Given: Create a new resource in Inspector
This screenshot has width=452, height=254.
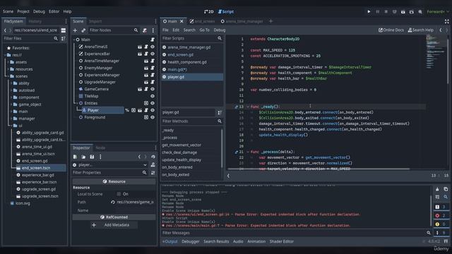Looking at the screenshot, I should (x=76, y=157).
